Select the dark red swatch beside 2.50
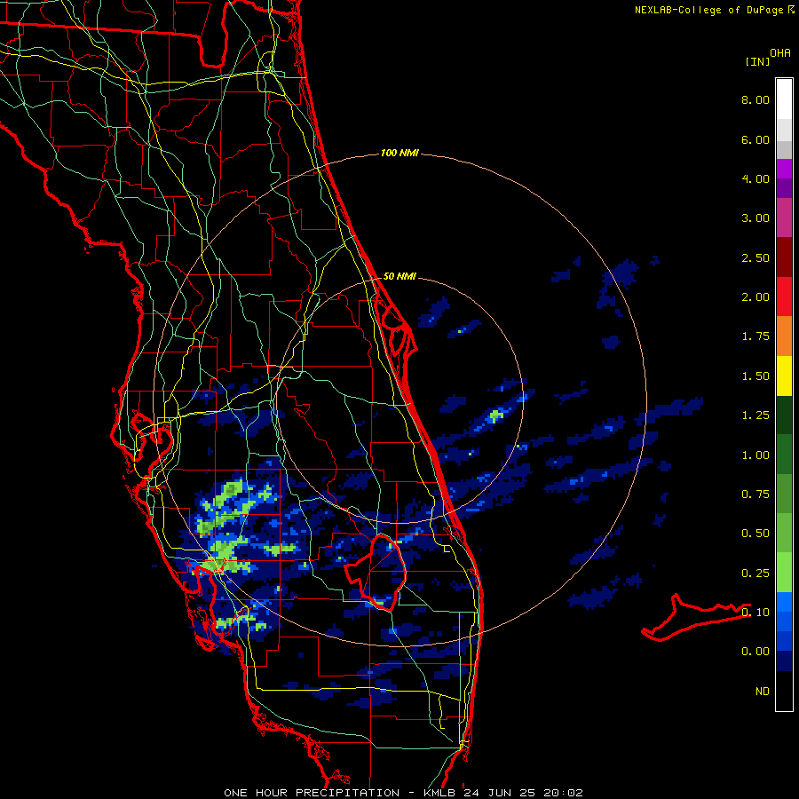 pyautogui.click(x=784, y=257)
